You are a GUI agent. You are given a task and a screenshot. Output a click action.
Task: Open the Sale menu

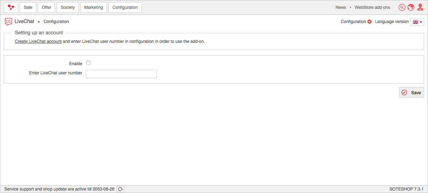(x=28, y=7)
